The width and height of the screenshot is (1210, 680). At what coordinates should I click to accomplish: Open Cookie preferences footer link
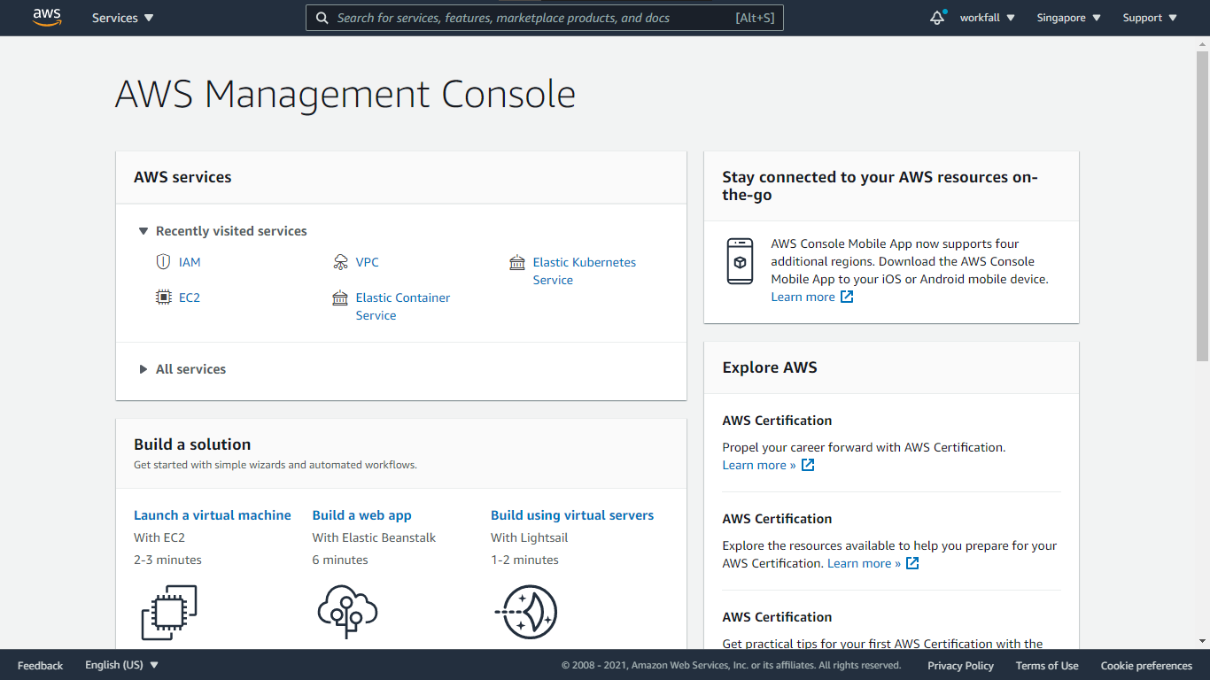1146,665
